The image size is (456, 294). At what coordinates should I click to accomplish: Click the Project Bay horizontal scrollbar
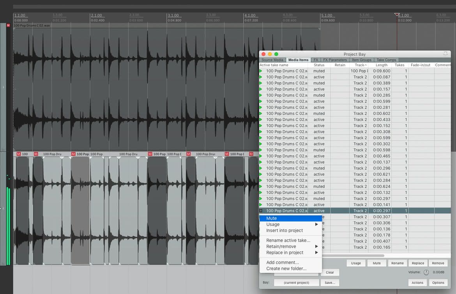[353, 255]
